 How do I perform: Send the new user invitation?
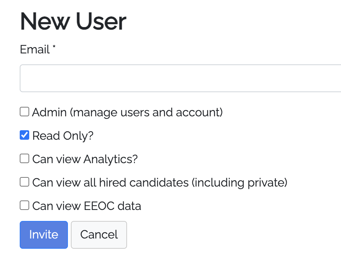(44, 234)
